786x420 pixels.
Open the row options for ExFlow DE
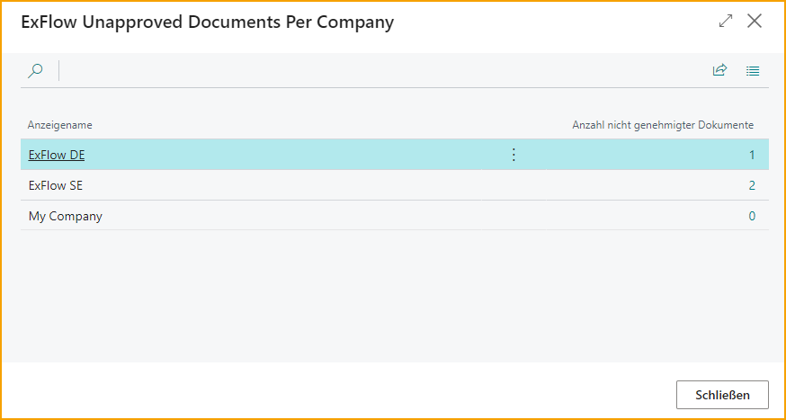[514, 155]
